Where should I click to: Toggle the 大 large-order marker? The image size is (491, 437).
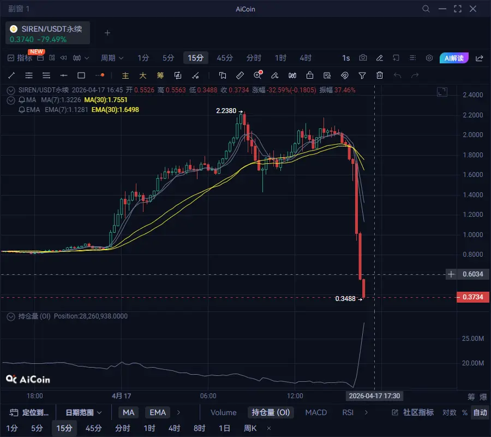[x=143, y=75]
